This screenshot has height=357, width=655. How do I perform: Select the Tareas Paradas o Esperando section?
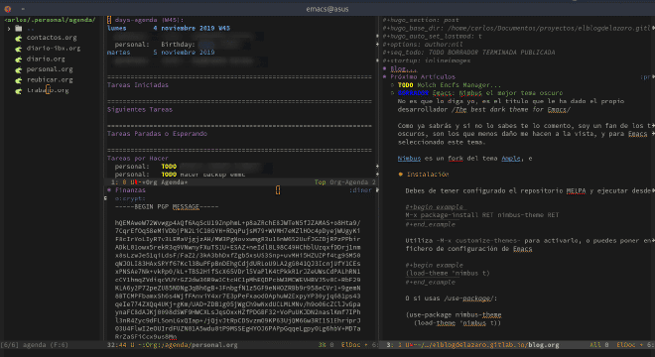click(x=157, y=134)
